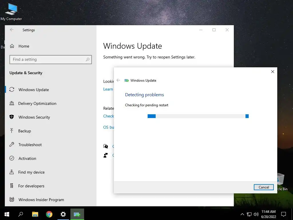Show hidden system tray icons
Screen dimensions: 293x220
pyautogui.click(x=242, y=214)
